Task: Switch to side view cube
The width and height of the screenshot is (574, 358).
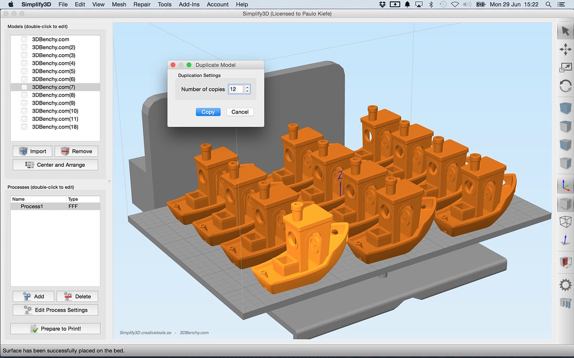Action: coord(565,163)
